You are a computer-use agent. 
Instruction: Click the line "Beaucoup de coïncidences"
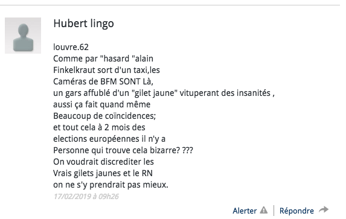(x=104, y=116)
